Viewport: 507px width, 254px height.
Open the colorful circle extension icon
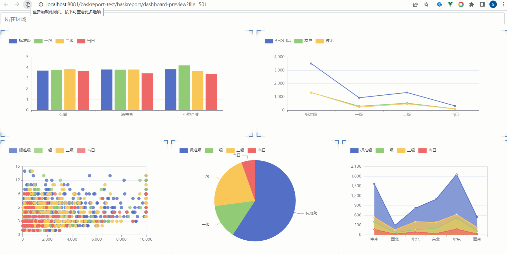tap(461, 5)
